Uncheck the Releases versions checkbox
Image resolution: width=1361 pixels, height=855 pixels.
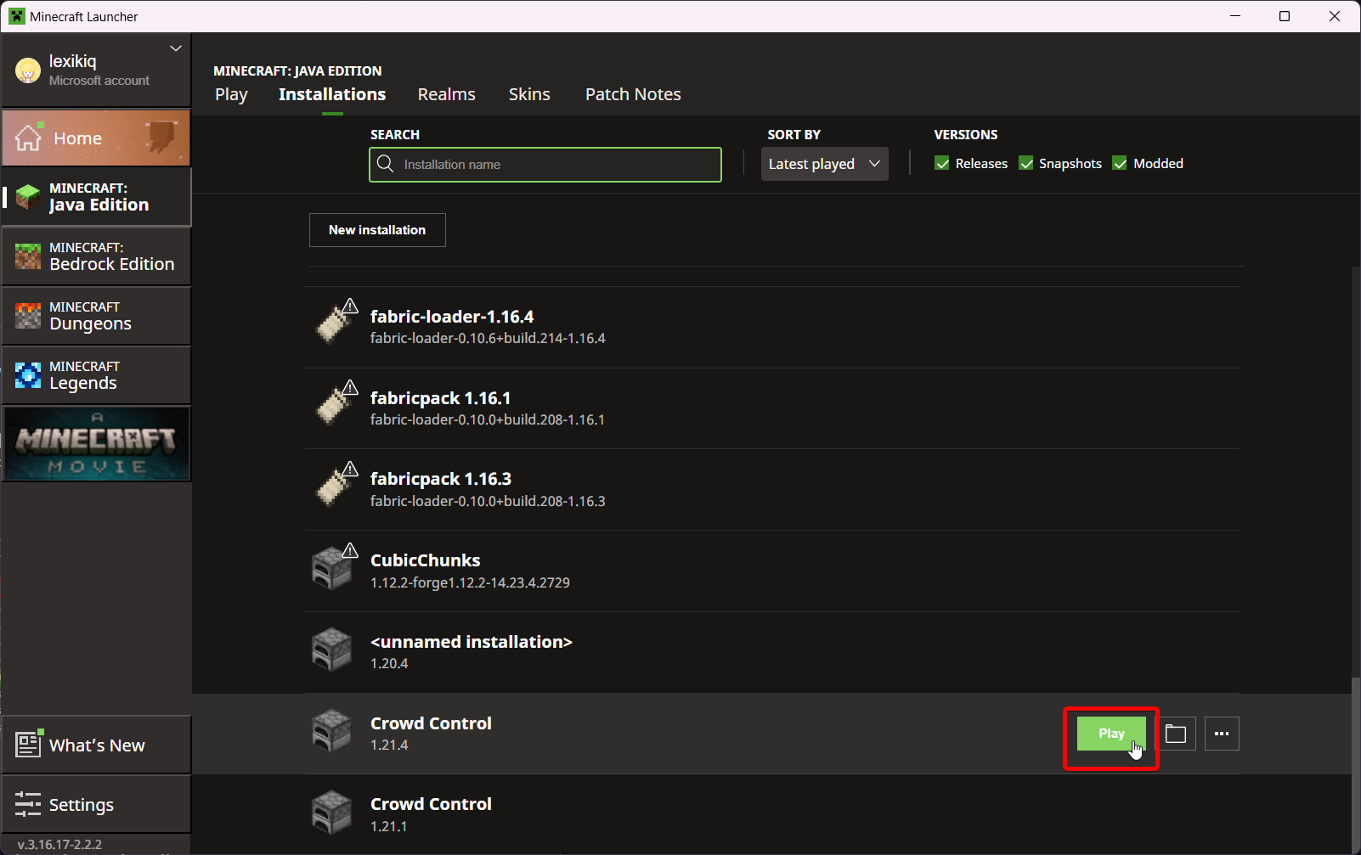click(942, 164)
